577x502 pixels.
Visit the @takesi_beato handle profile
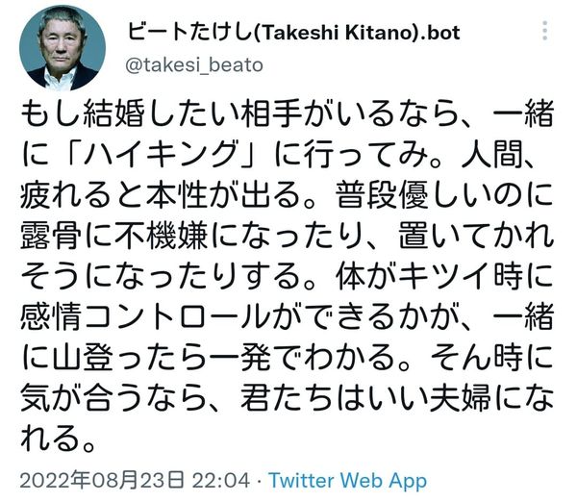(x=194, y=65)
